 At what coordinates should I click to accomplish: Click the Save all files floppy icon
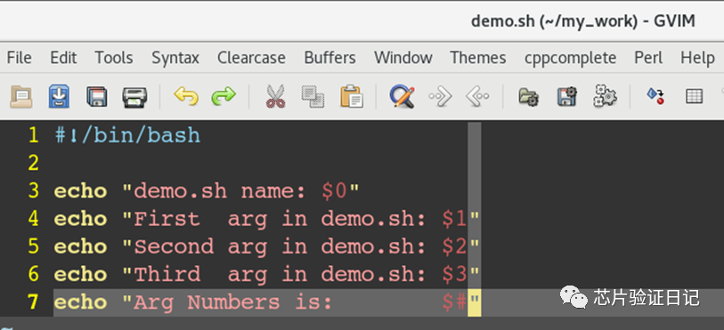tap(97, 97)
